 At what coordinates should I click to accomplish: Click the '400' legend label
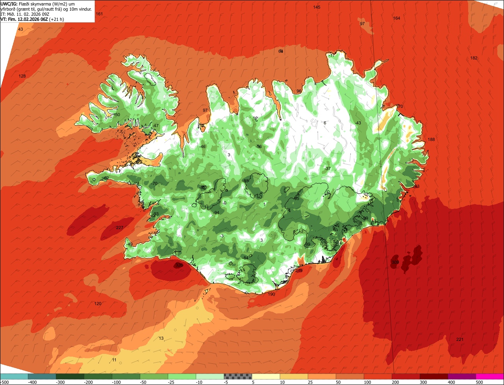click(x=452, y=382)
